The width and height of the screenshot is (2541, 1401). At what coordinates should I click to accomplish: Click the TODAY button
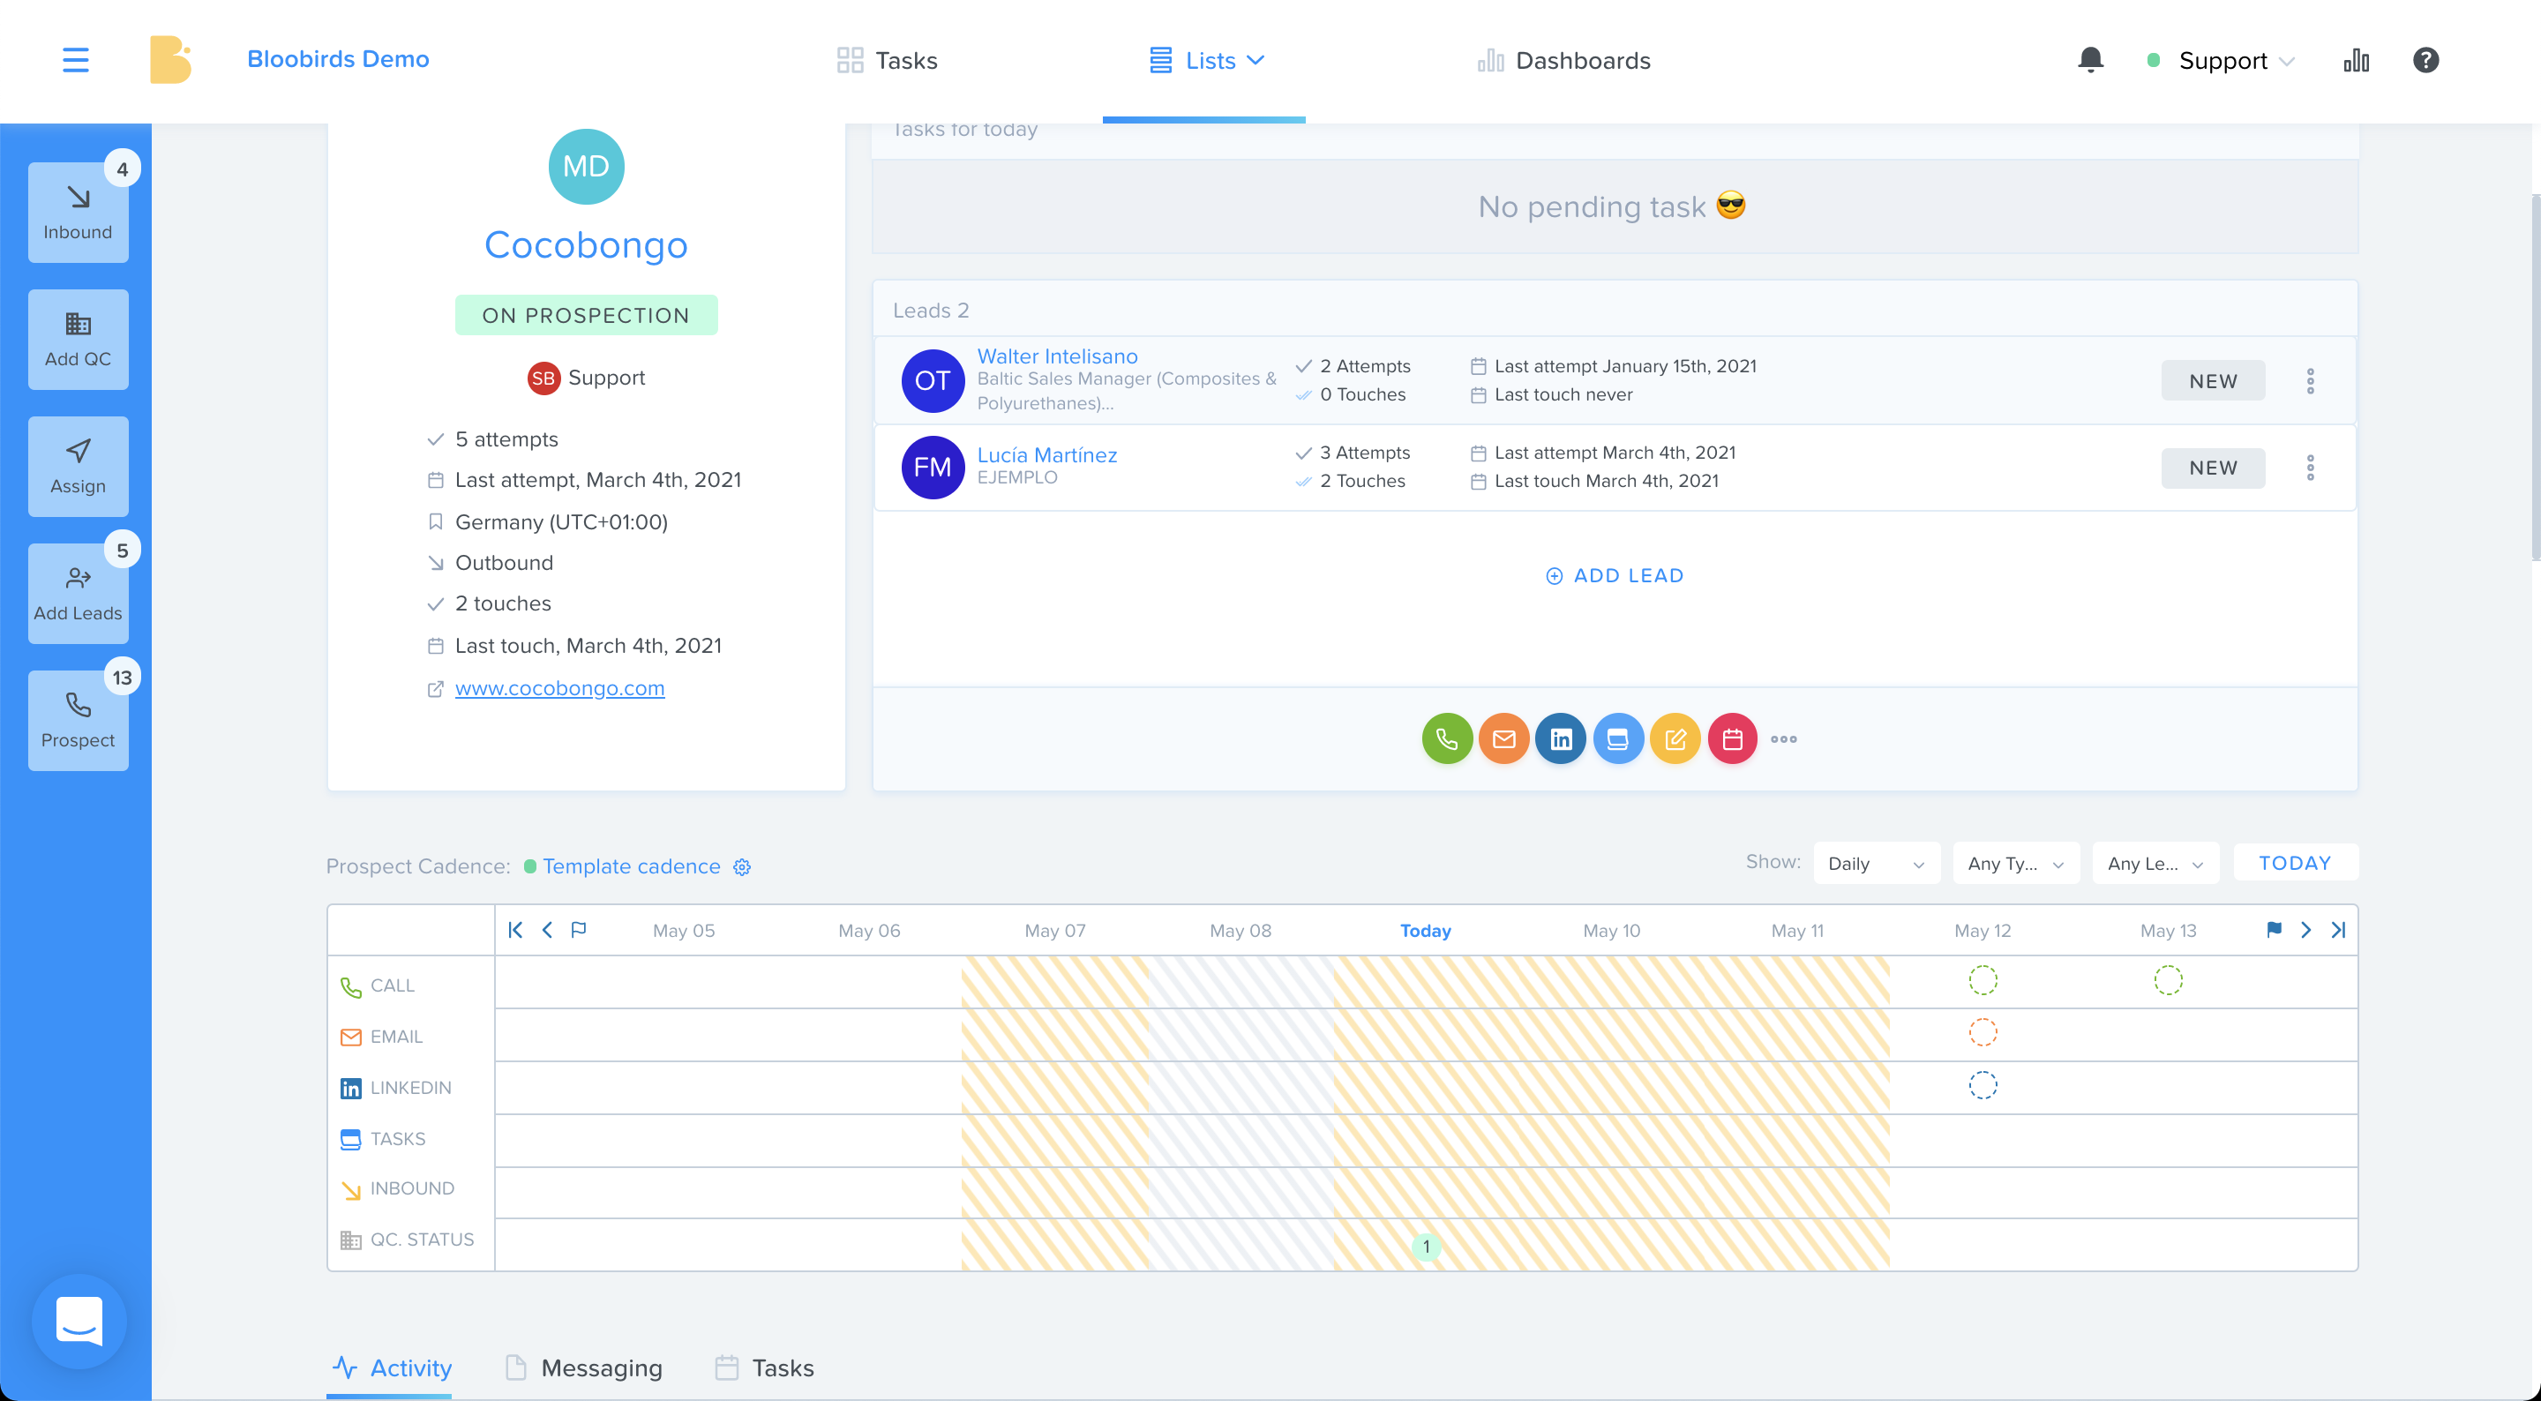point(2296,864)
